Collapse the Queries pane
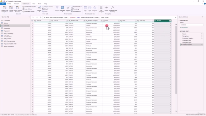The height and width of the screenshot is (116, 206). point(29,17)
